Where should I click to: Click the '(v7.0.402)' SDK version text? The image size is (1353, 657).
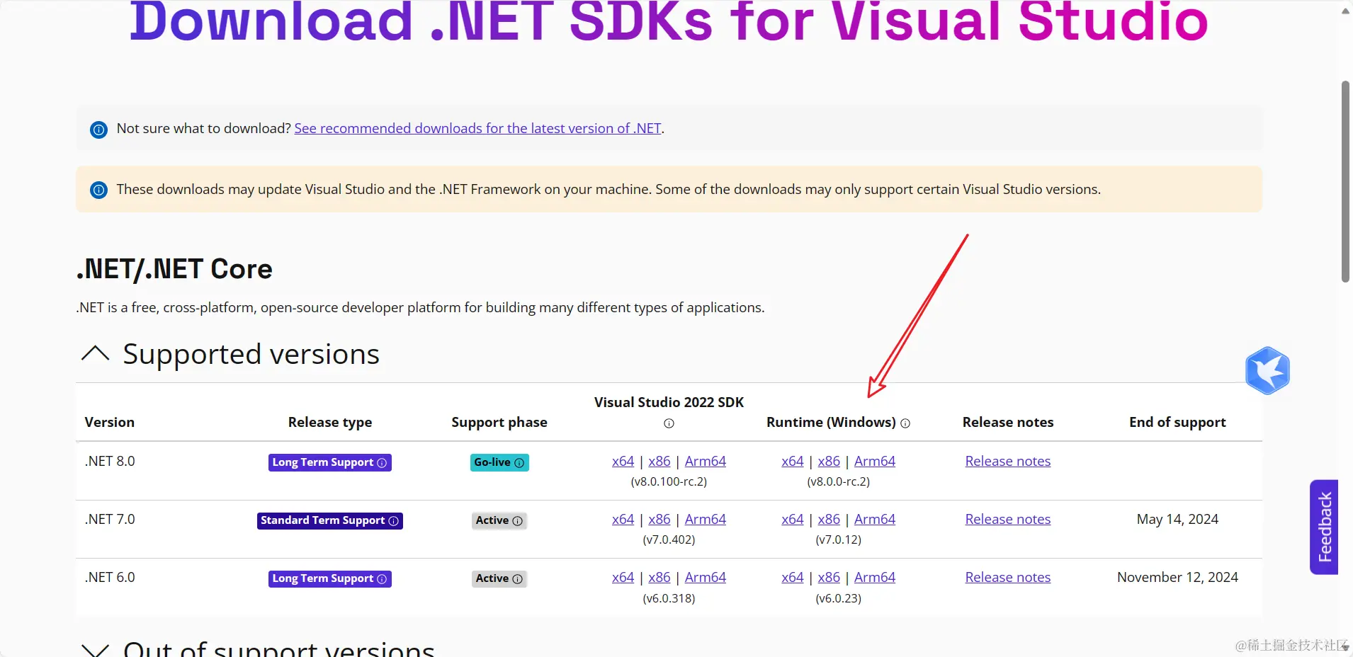point(669,539)
